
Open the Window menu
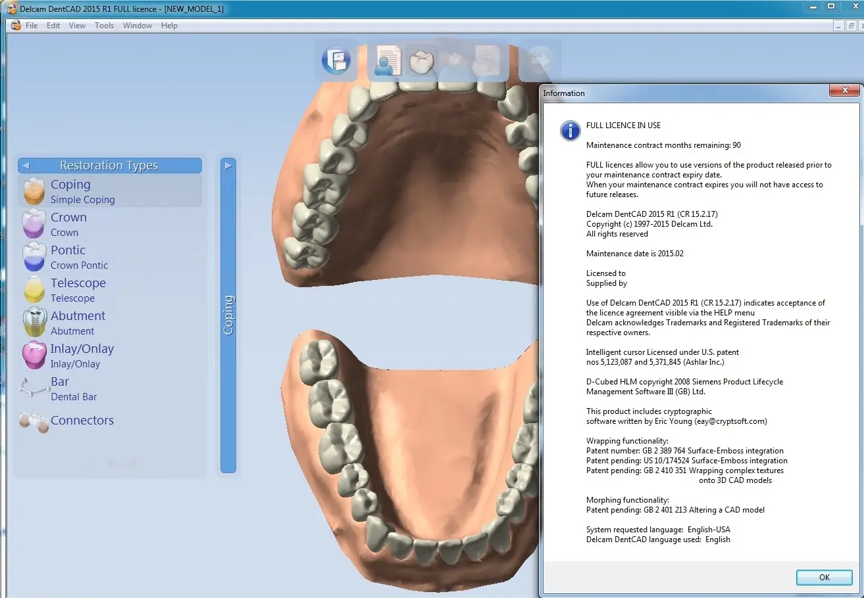pos(138,26)
